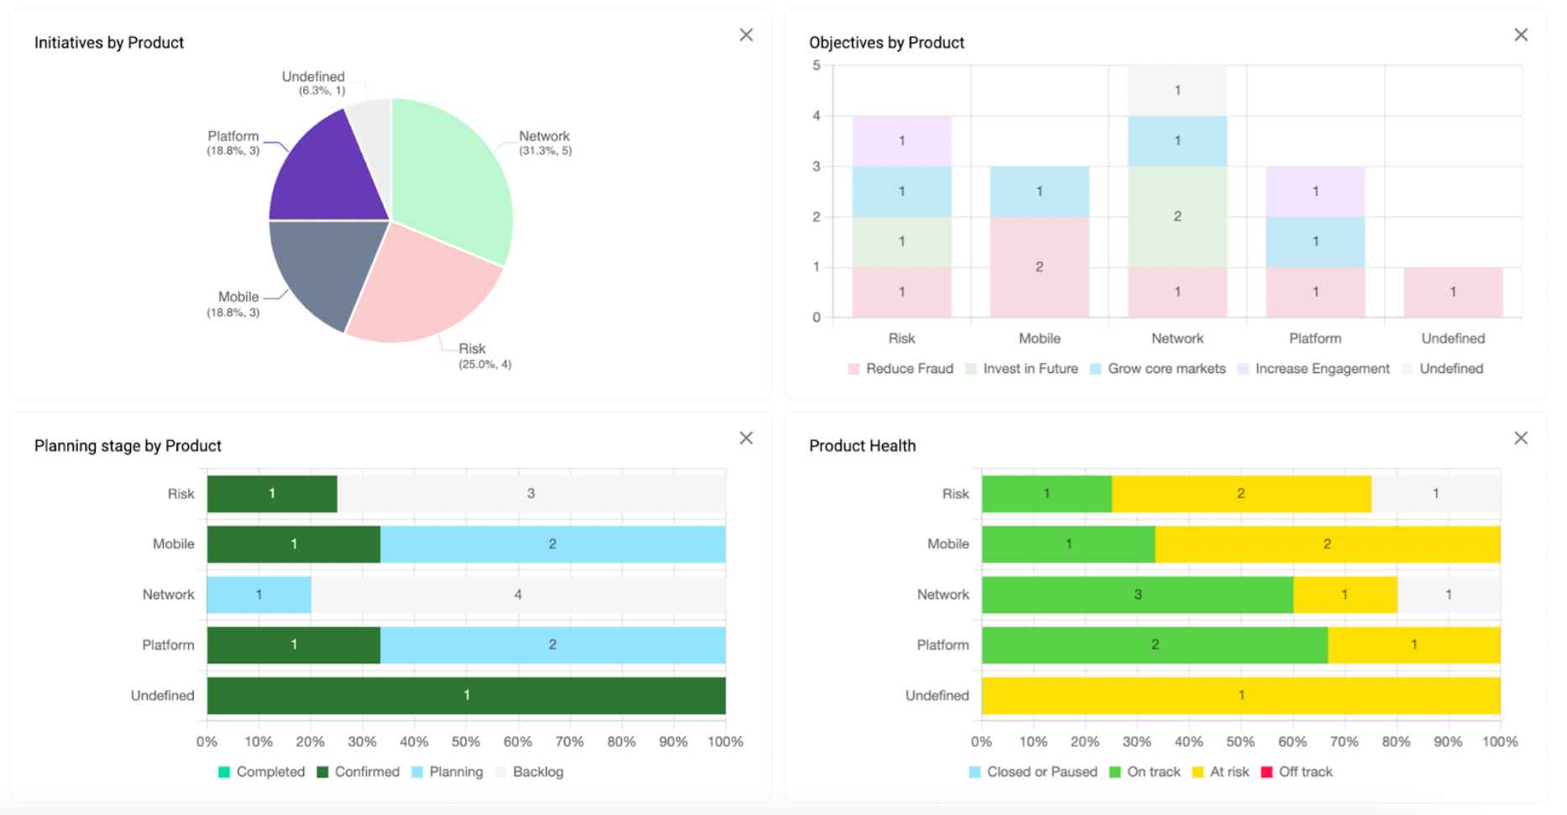Click Mobile column's blue Grow core markets segment
Screen dimensions: 1567x815
click(x=1040, y=192)
